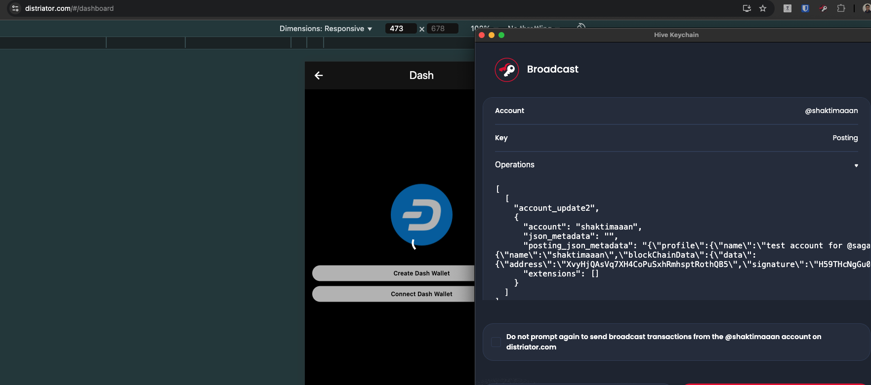Screen dimensions: 871x385
Task: Click the @shaktimaaan account value
Action: coord(831,111)
